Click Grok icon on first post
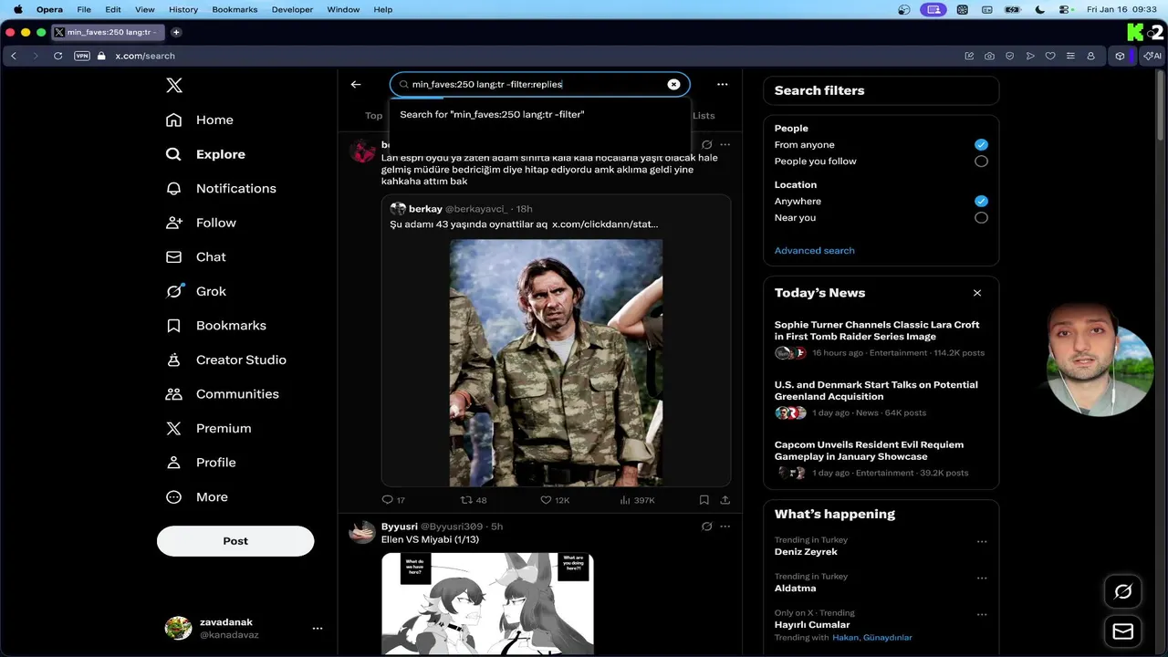 pyautogui.click(x=706, y=144)
